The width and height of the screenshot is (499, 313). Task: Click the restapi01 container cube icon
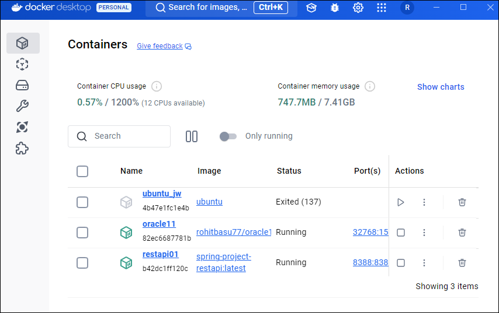click(126, 263)
